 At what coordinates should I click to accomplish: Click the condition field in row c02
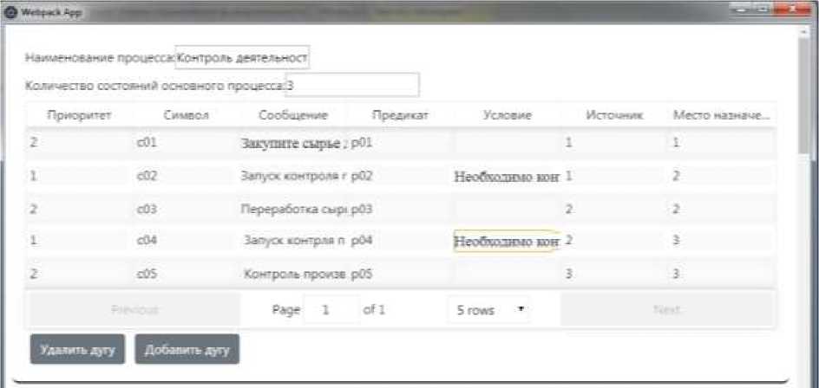507,177
